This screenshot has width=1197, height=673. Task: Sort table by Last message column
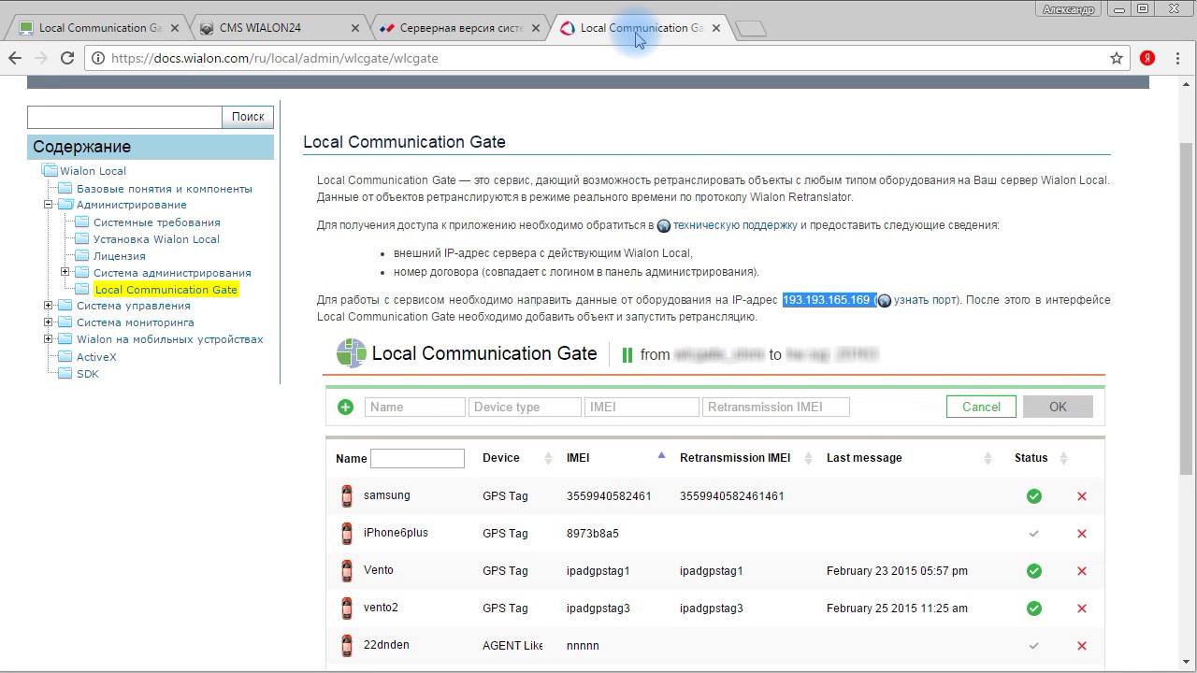tap(988, 458)
